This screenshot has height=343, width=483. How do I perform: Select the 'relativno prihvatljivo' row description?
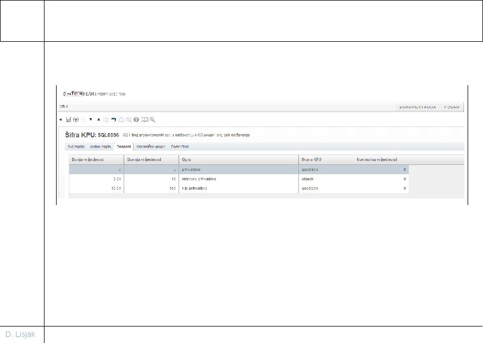pos(238,179)
